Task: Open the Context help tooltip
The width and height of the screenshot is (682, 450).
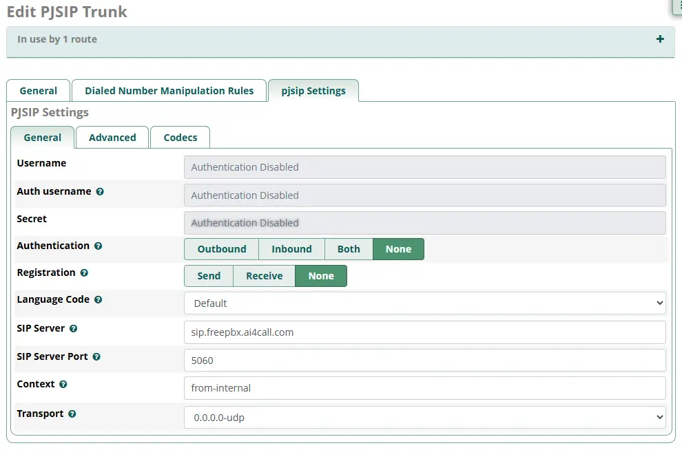Action: click(x=63, y=384)
